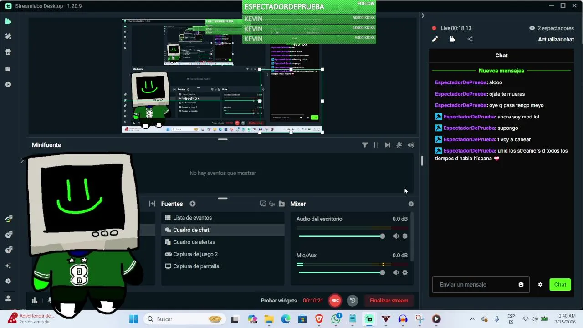The width and height of the screenshot is (583, 328).
Task: Open Brave browser from taskbar
Action: 319,319
